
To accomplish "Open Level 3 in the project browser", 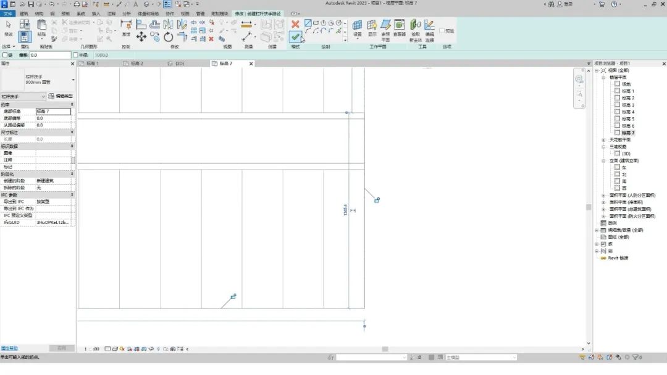I will [628, 105].
